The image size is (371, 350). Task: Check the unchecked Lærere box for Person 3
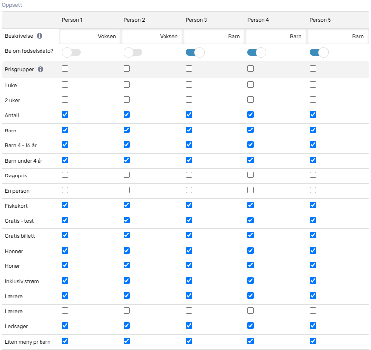coord(189,310)
